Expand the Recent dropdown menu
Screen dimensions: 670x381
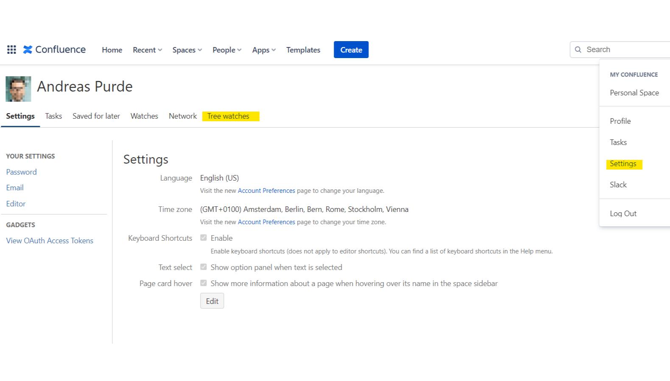tap(147, 50)
